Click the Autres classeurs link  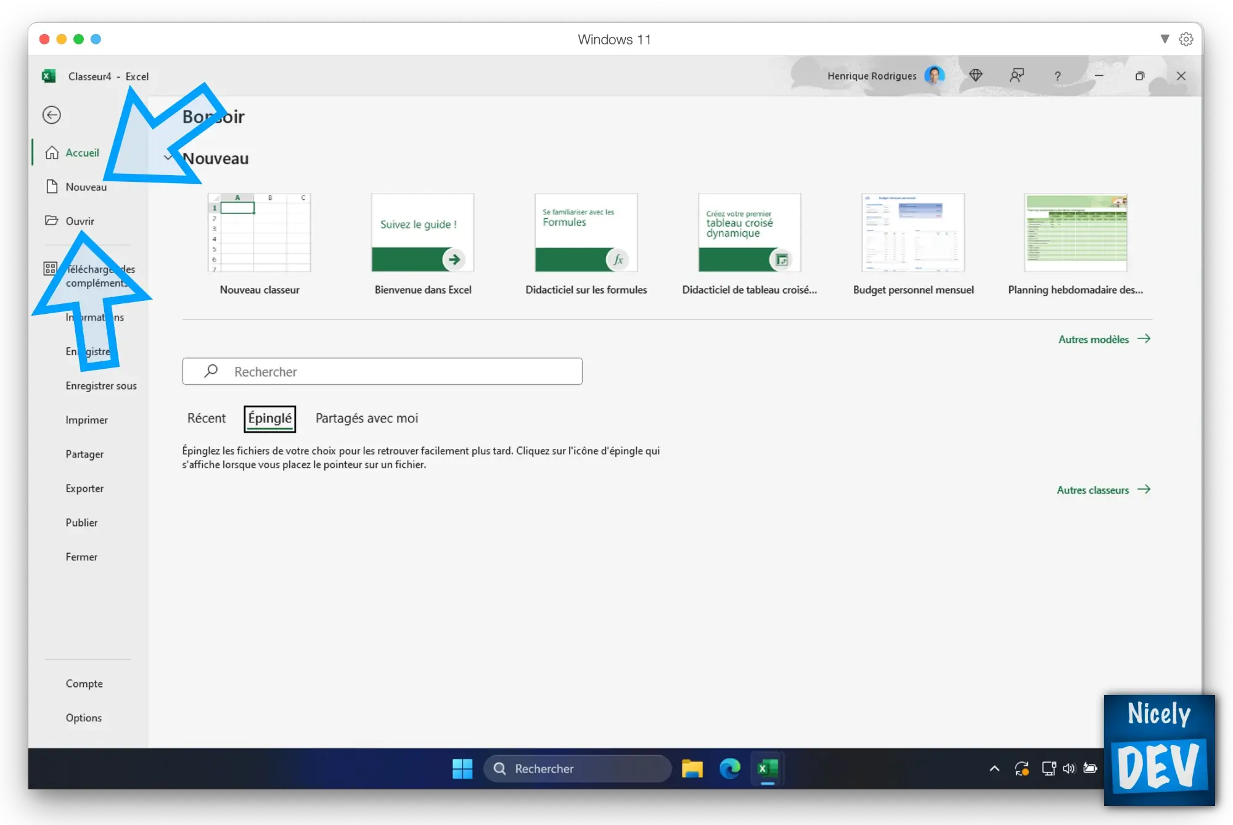click(x=1104, y=490)
